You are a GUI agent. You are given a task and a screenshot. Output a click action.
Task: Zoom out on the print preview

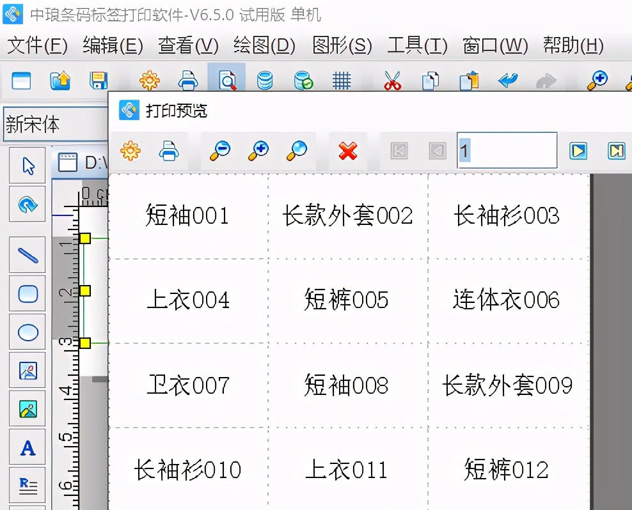click(x=218, y=151)
